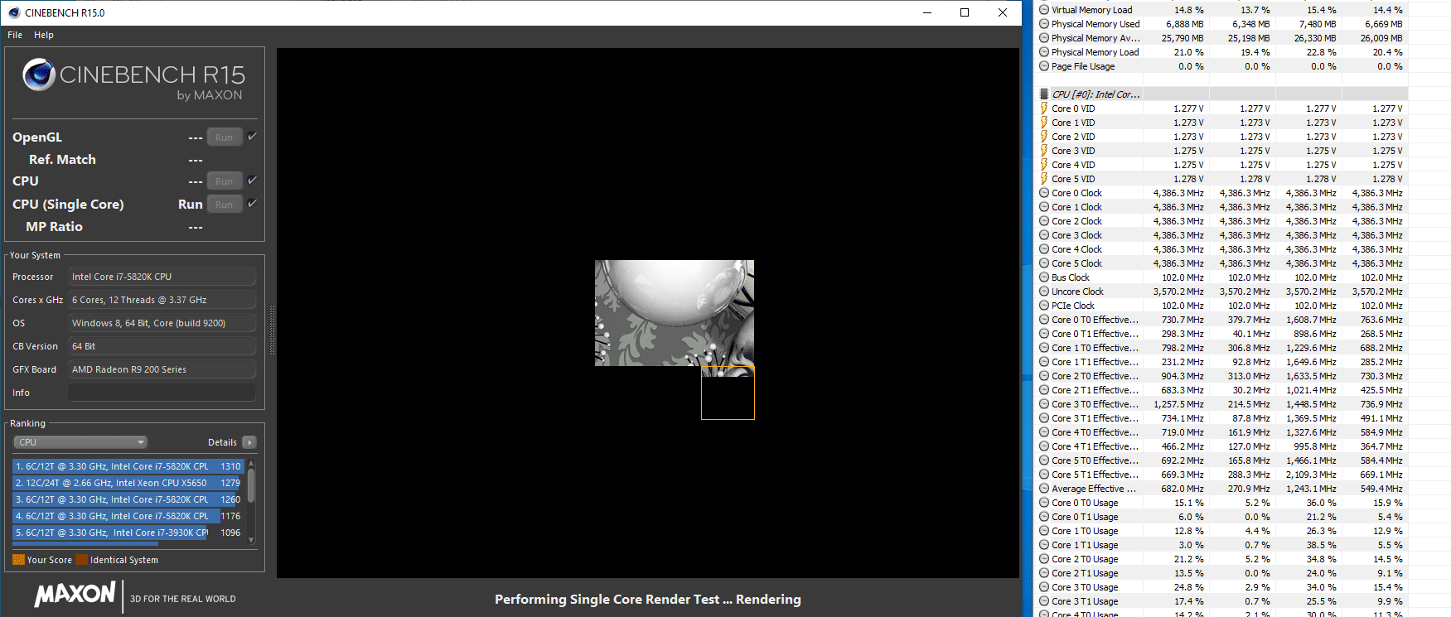Select ranking entry 1 scoring 1310
Viewport: 1451px width, 617px height.
(x=128, y=466)
